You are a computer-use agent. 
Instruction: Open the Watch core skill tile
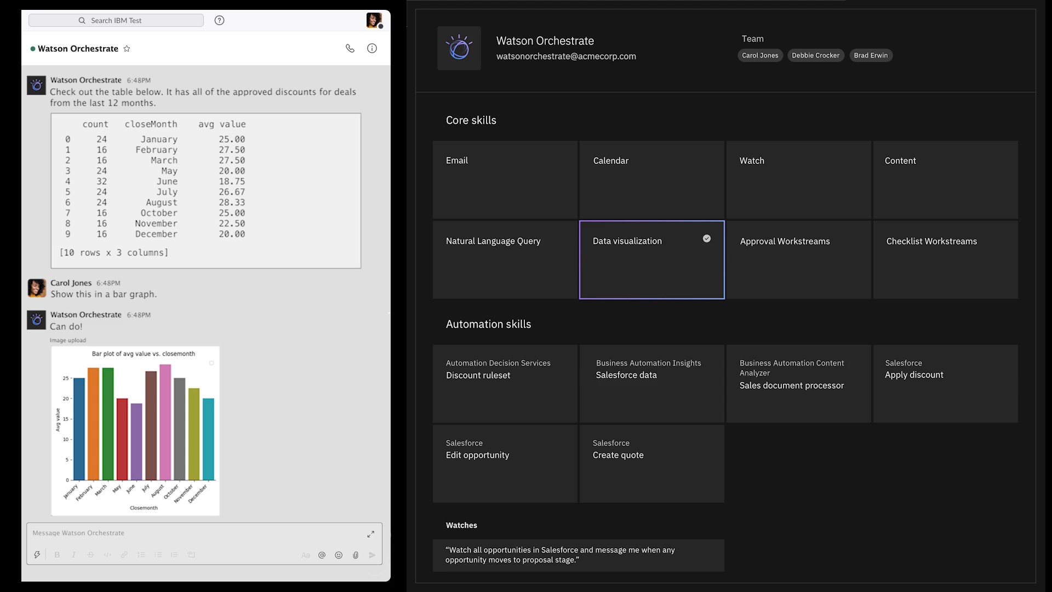(x=799, y=180)
